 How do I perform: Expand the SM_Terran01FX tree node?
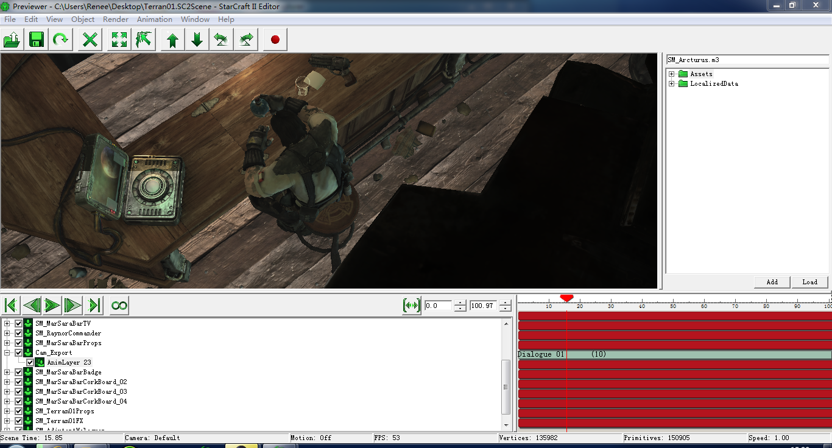coord(7,421)
